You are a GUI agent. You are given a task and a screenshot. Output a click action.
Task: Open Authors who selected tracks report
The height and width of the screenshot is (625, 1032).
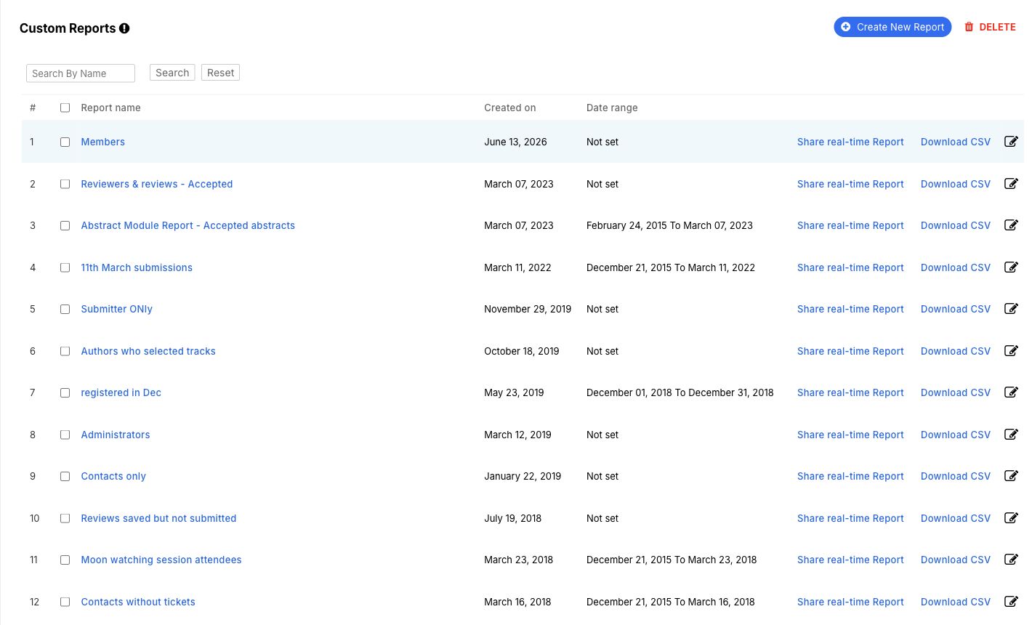click(x=148, y=351)
